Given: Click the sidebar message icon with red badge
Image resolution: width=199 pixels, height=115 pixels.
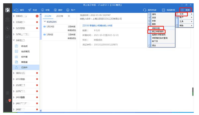Looking at the screenshot, I should (8, 101).
